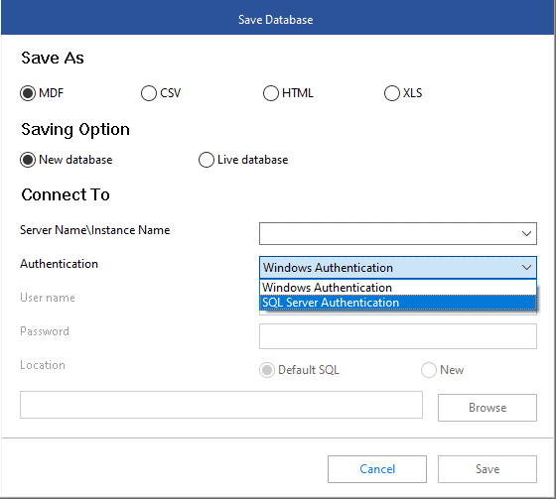
Task: Cancel the Save Database dialog
Action: [377, 469]
